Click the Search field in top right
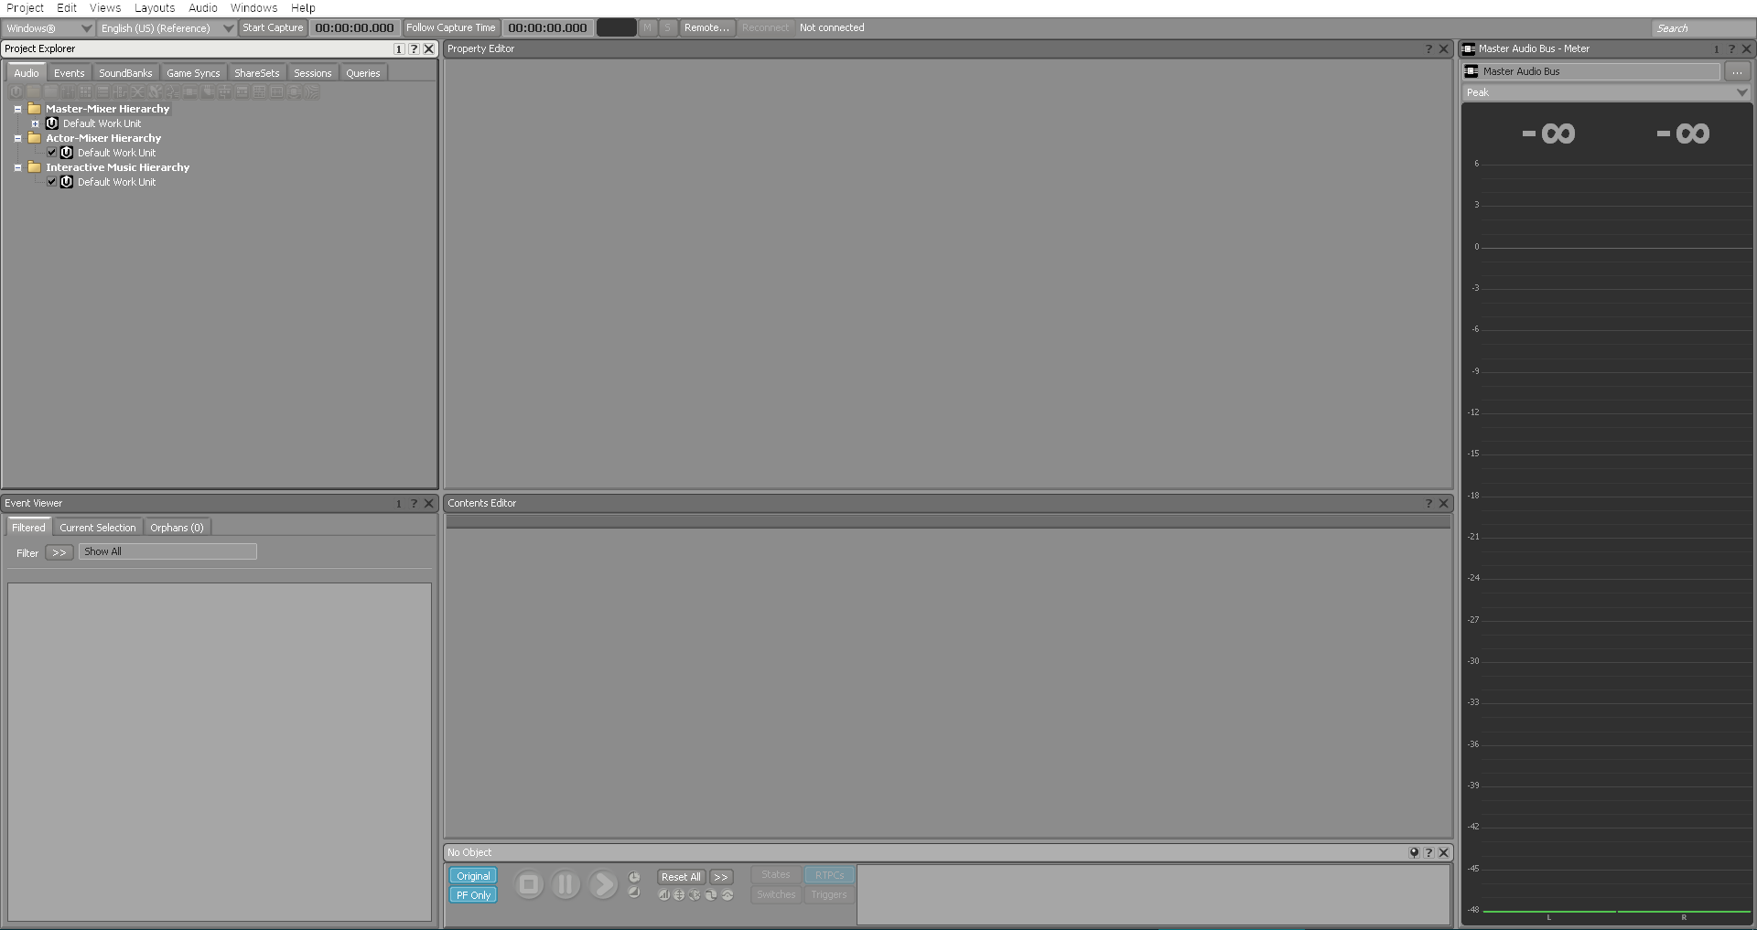The image size is (1757, 930). coord(1702,27)
